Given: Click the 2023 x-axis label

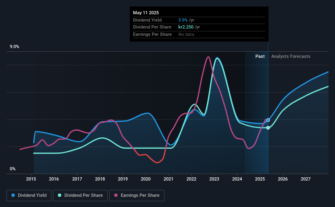Looking at the screenshot, I should (214, 179).
